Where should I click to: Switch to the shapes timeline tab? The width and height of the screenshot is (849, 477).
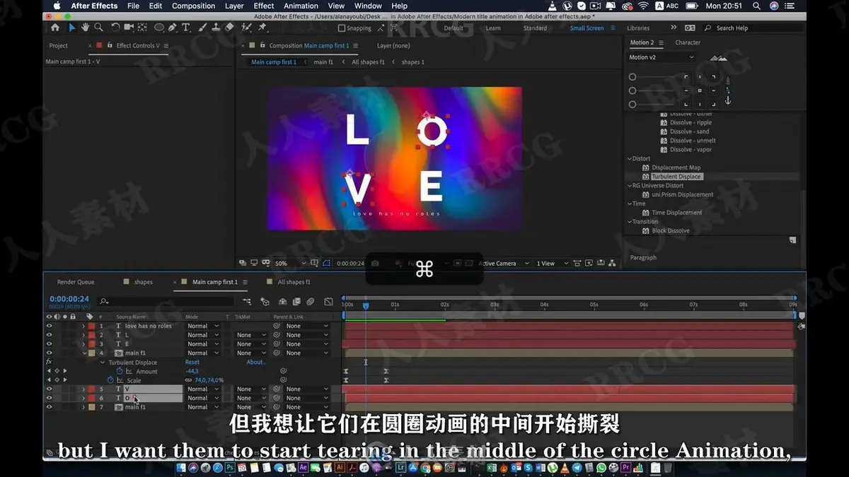coord(144,282)
